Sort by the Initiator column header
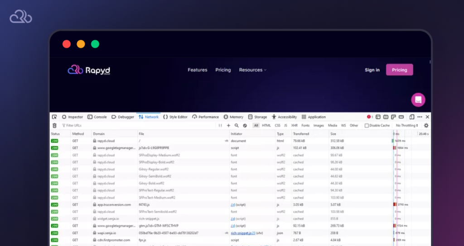The image size is (464, 246). [x=252, y=134]
